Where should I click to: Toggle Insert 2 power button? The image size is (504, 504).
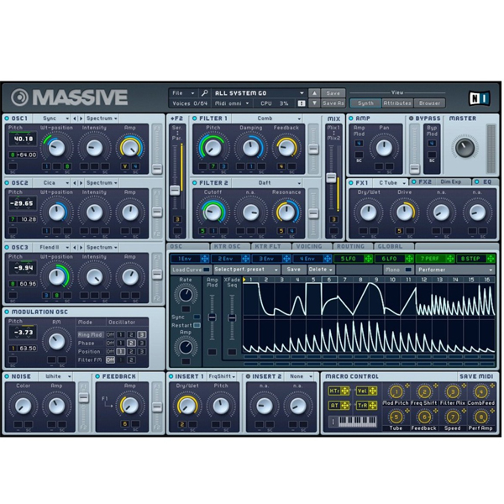point(248,376)
